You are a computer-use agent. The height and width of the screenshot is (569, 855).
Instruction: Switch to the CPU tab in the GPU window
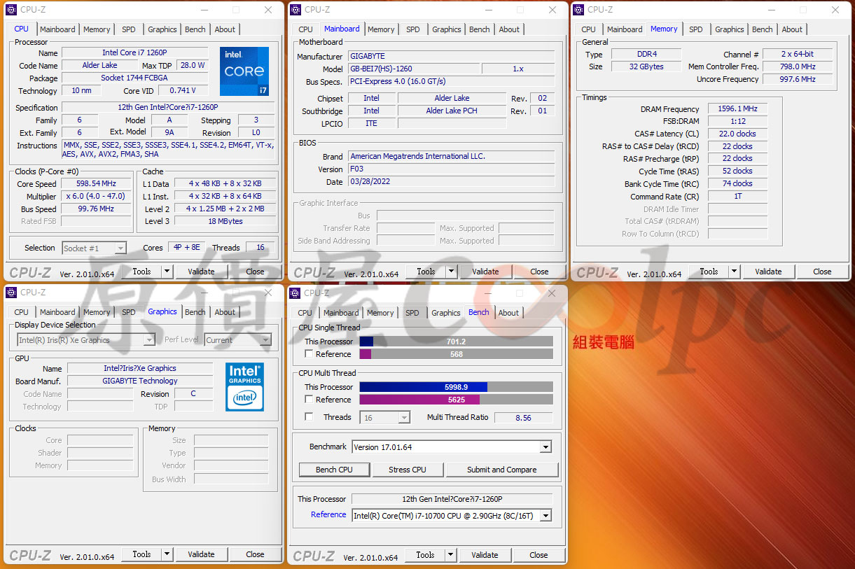tap(22, 312)
